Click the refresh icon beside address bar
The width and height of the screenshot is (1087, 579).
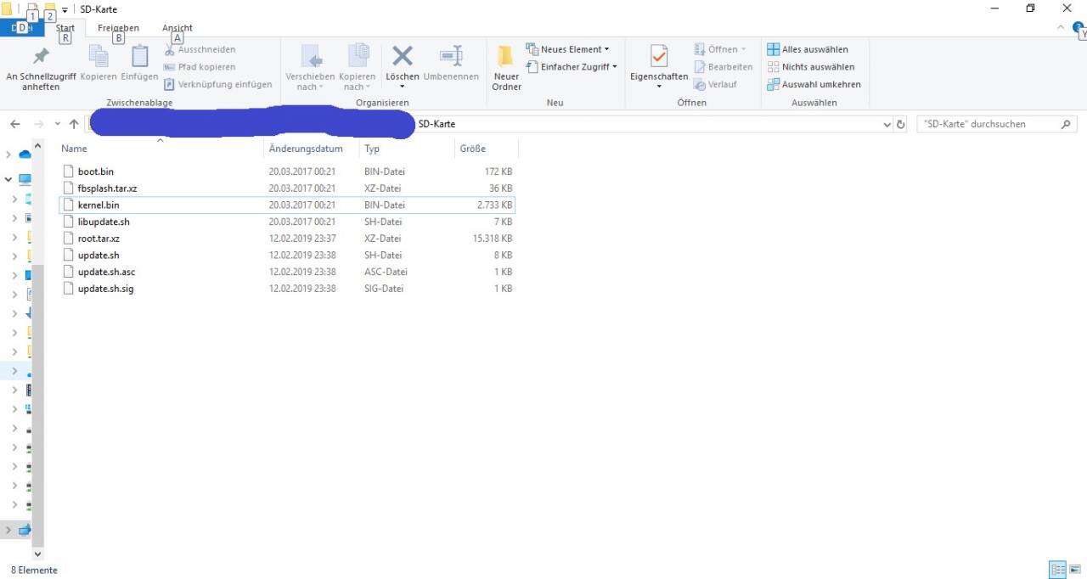coord(901,124)
